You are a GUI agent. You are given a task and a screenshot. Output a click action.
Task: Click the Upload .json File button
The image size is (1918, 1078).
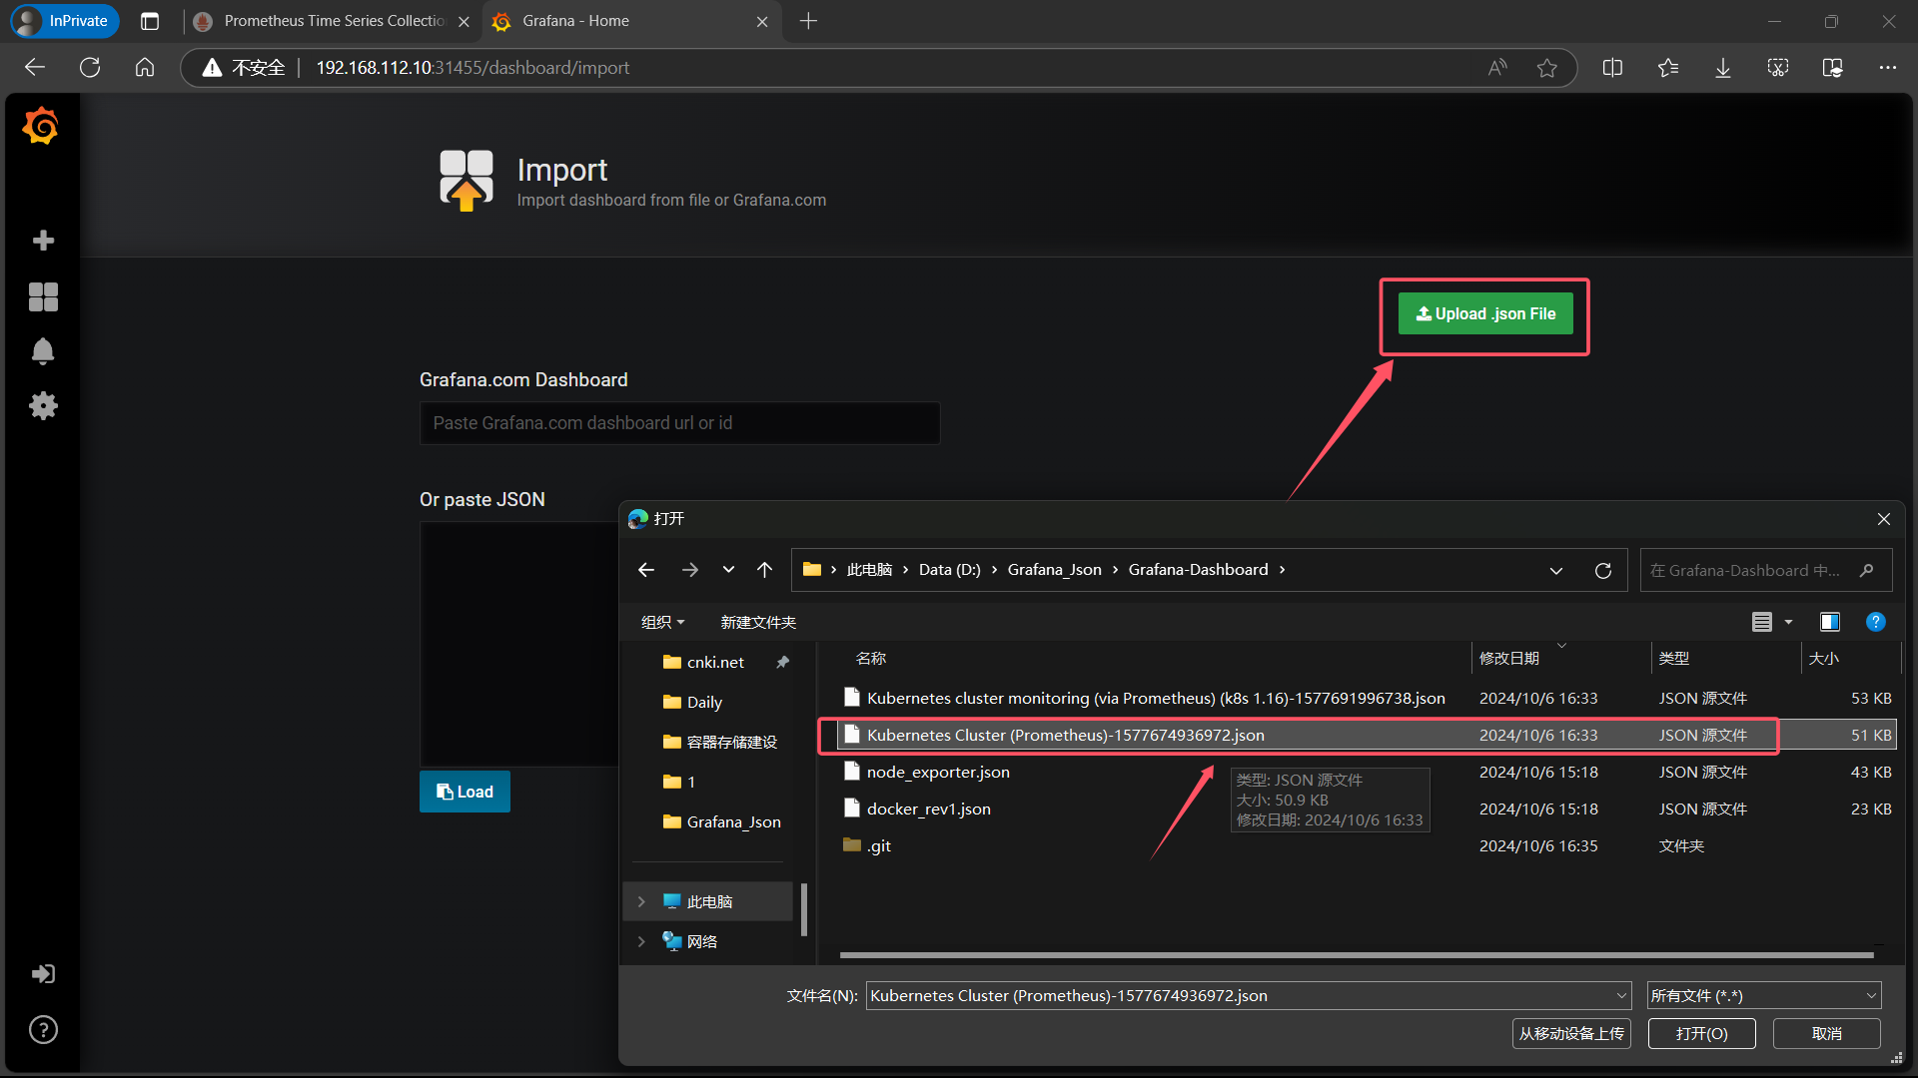(x=1484, y=313)
